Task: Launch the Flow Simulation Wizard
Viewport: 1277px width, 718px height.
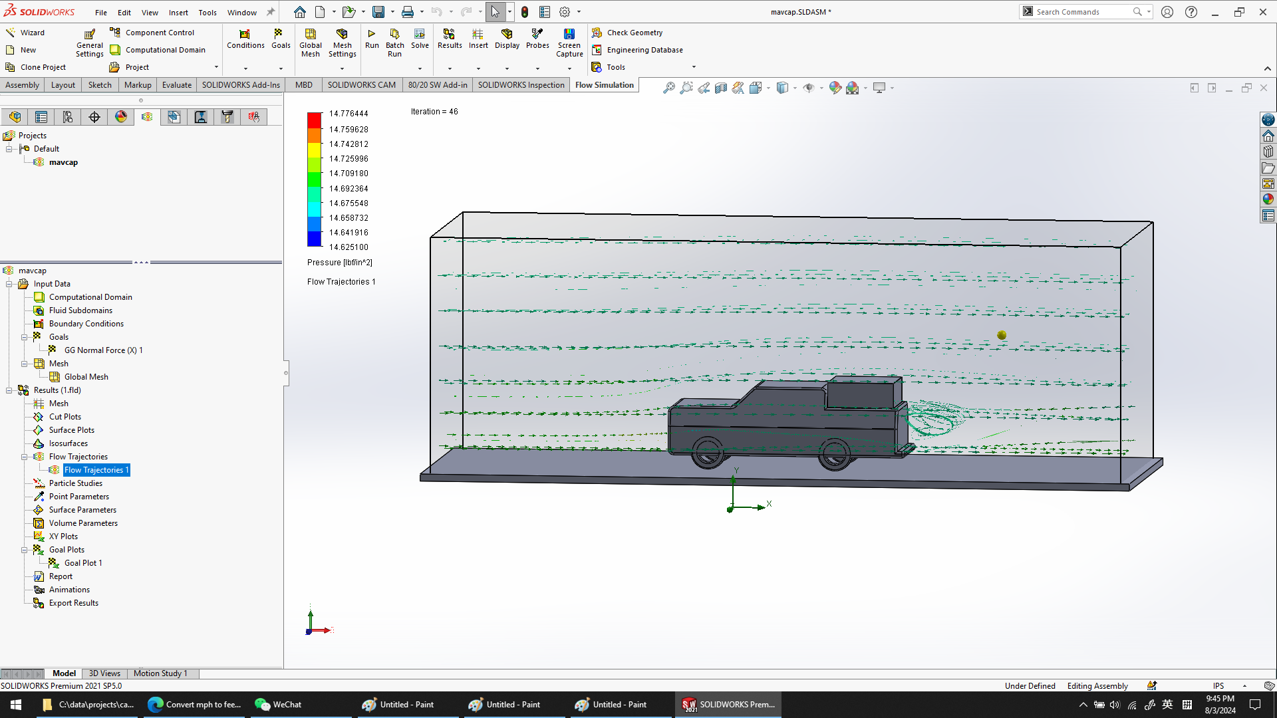Action: point(25,33)
